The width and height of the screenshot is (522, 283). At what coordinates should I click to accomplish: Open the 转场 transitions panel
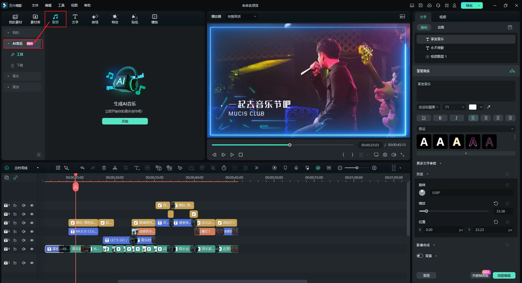tap(95, 19)
